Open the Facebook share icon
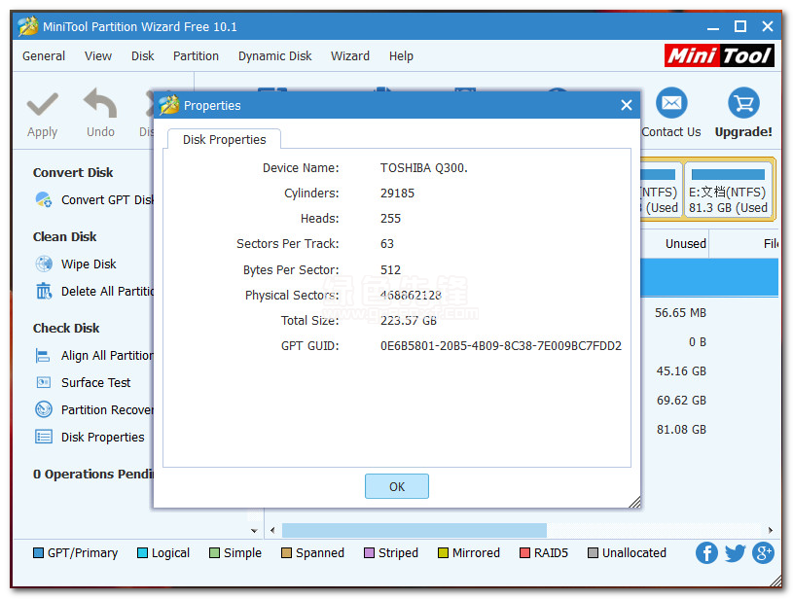The width and height of the screenshot is (793, 599). pyautogui.click(x=706, y=552)
